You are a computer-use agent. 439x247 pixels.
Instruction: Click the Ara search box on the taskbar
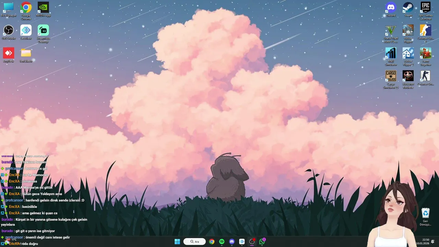click(x=194, y=242)
